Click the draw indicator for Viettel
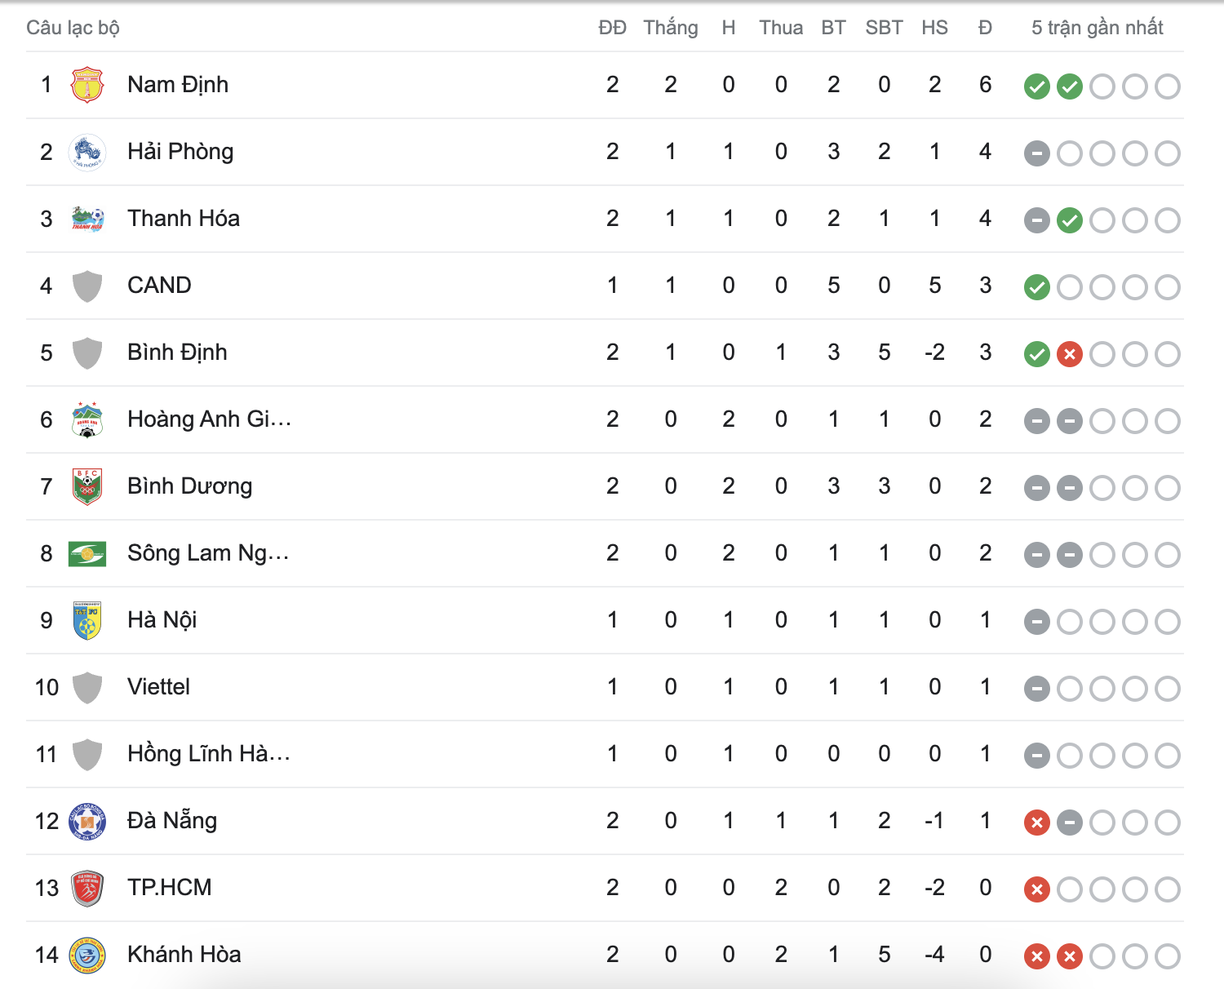The width and height of the screenshot is (1224, 989). [x=1036, y=688]
